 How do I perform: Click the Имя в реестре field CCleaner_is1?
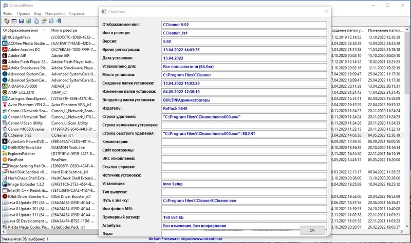244,33
